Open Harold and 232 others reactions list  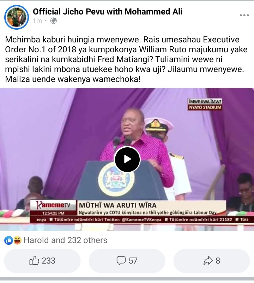pyautogui.click(x=65, y=240)
